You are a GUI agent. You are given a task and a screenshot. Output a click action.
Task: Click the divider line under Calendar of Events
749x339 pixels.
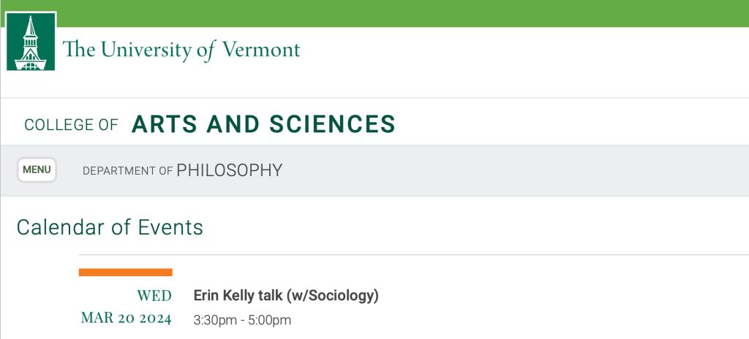439,255
